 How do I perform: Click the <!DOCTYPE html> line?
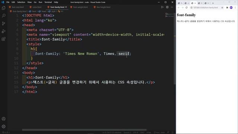point(38,16)
